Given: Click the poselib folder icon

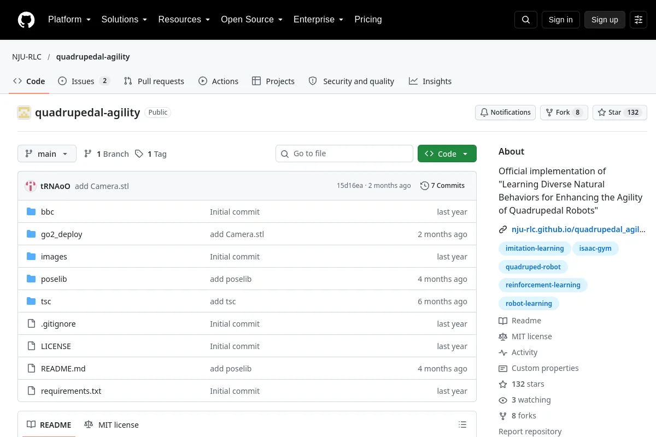Looking at the screenshot, I should click(x=31, y=279).
